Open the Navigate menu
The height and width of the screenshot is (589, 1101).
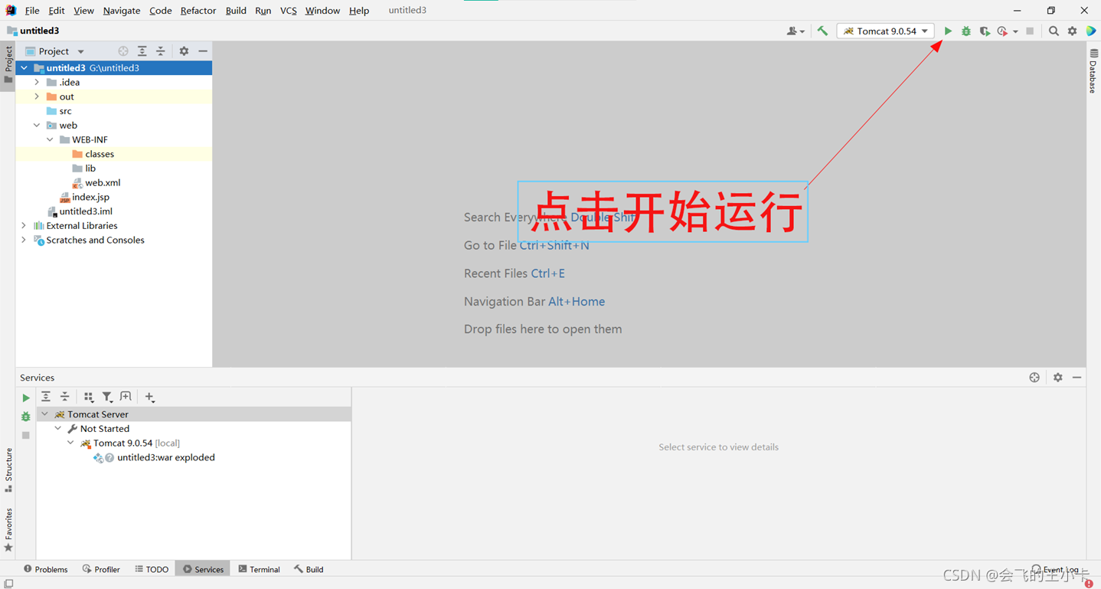click(x=122, y=11)
